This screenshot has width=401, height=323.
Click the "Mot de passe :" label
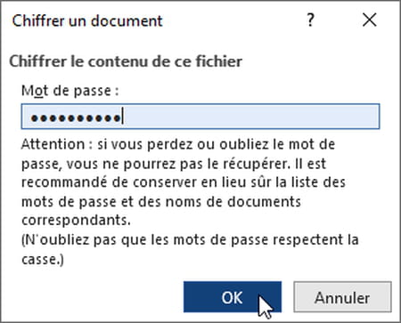(70, 91)
